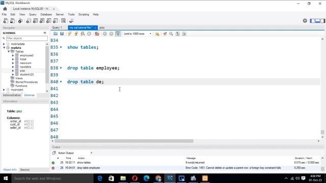Image resolution: width=326 pixels, height=183 pixels.
Task: Select the newtable table in tree
Action: (25, 67)
